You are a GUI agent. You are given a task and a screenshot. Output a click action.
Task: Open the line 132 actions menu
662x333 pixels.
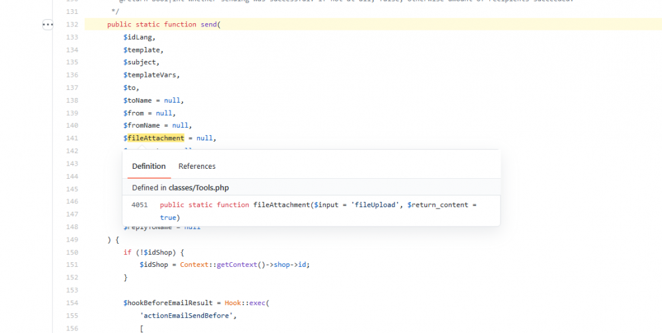tap(48, 24)
